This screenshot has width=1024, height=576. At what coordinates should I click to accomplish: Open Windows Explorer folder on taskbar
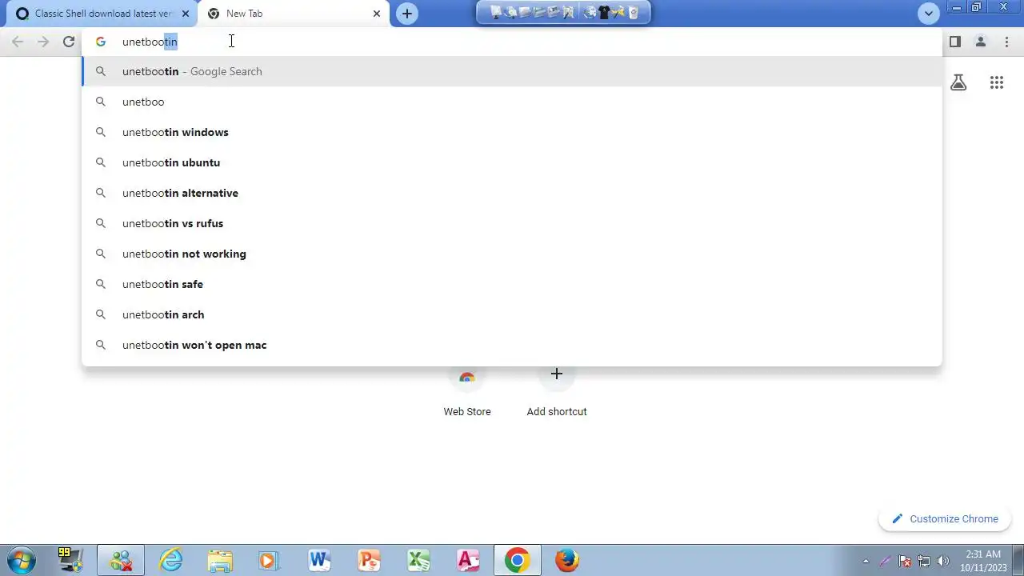coord(220,560)
